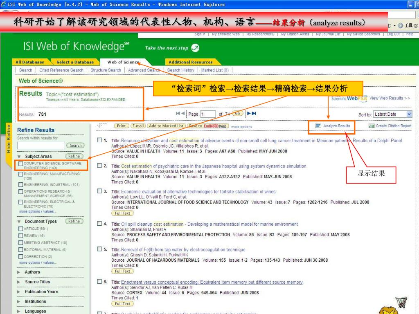419x314 pixels.
Task: Expand the Source Titles refine section
Action: pyautogui.click(x=19, y=282)
